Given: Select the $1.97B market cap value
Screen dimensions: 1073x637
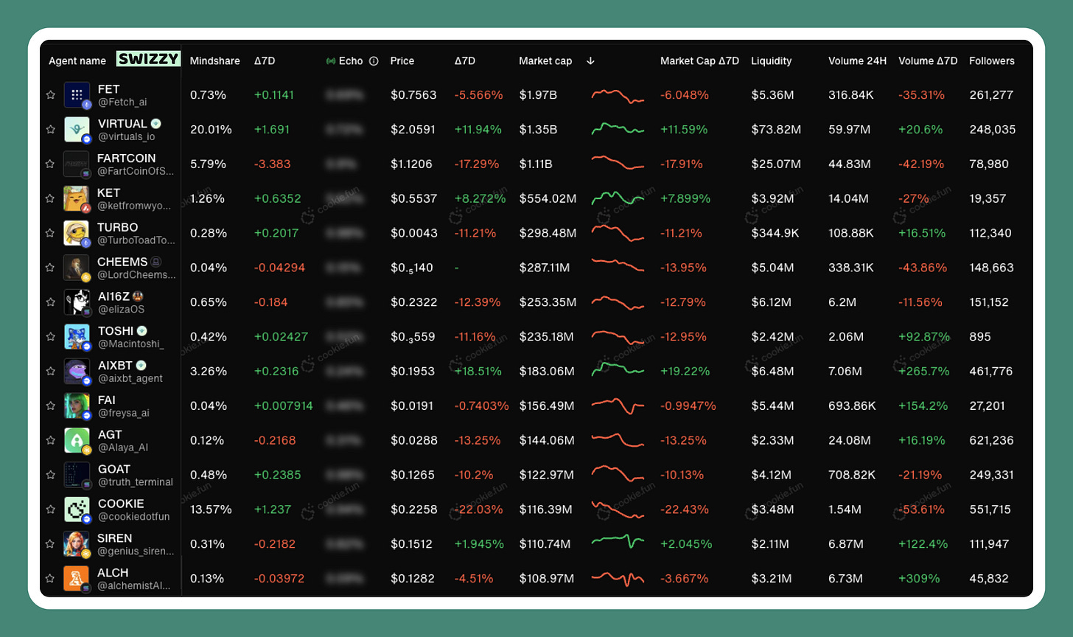Looking at the screenshot, I should pyautogui.click(x=538, y=95).
